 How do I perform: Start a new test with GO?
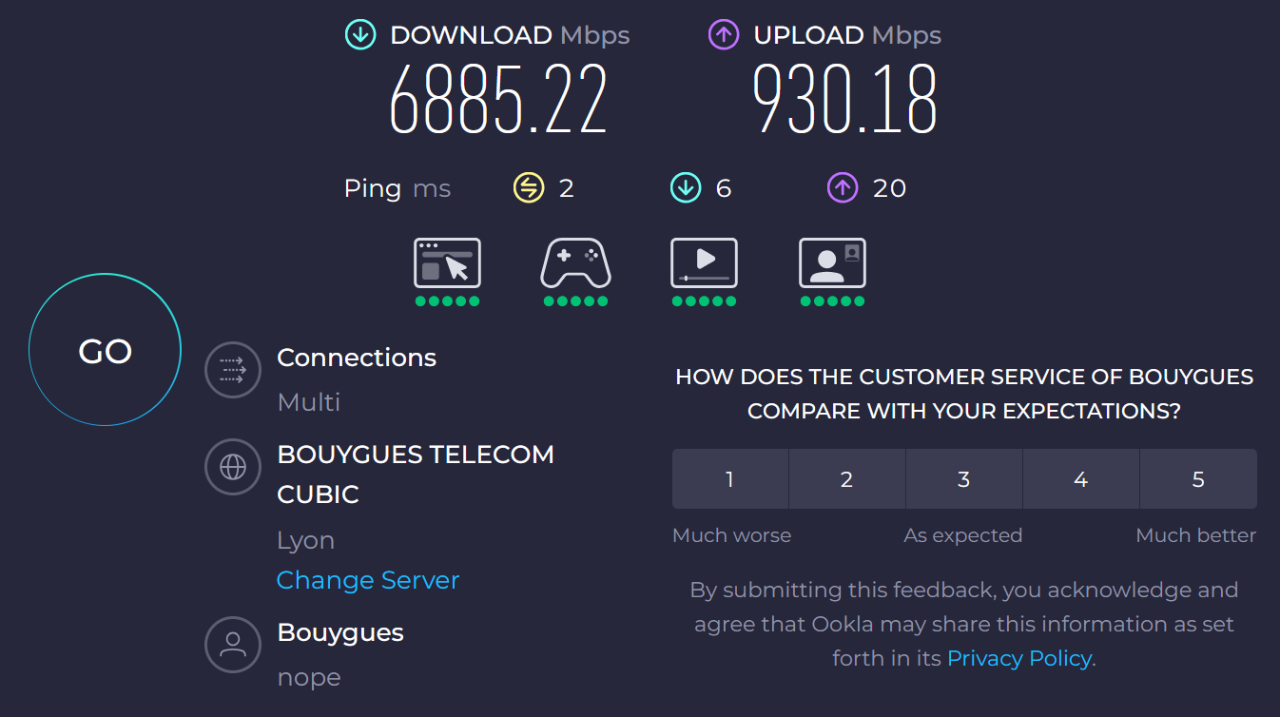(x=105, y=350)
